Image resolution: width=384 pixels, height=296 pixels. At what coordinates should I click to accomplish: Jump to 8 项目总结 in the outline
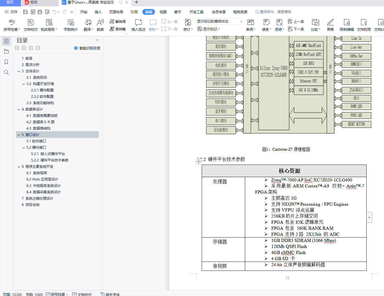30,205
